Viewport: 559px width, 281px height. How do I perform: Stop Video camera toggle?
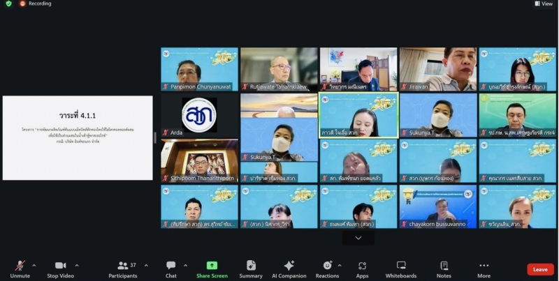pos(60,268)
